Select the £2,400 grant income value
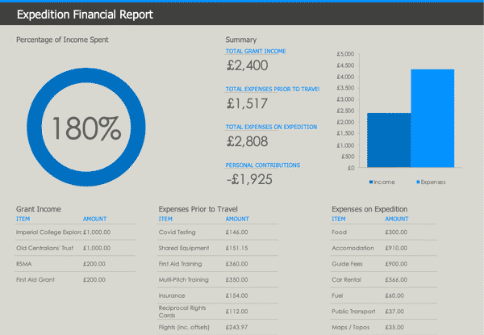 coord(248,65)
